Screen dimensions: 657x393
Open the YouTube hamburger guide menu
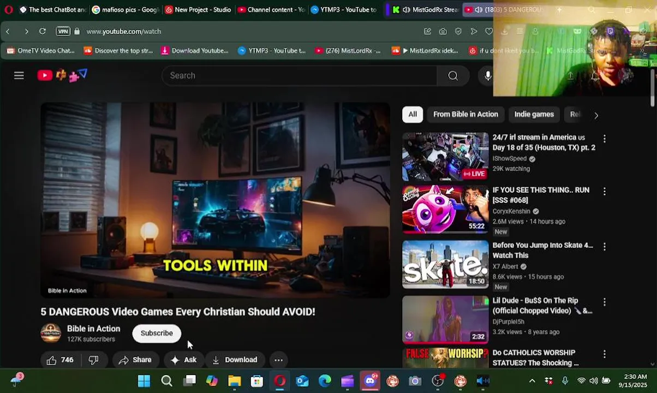pyautogui.click(x=19, y=75)
